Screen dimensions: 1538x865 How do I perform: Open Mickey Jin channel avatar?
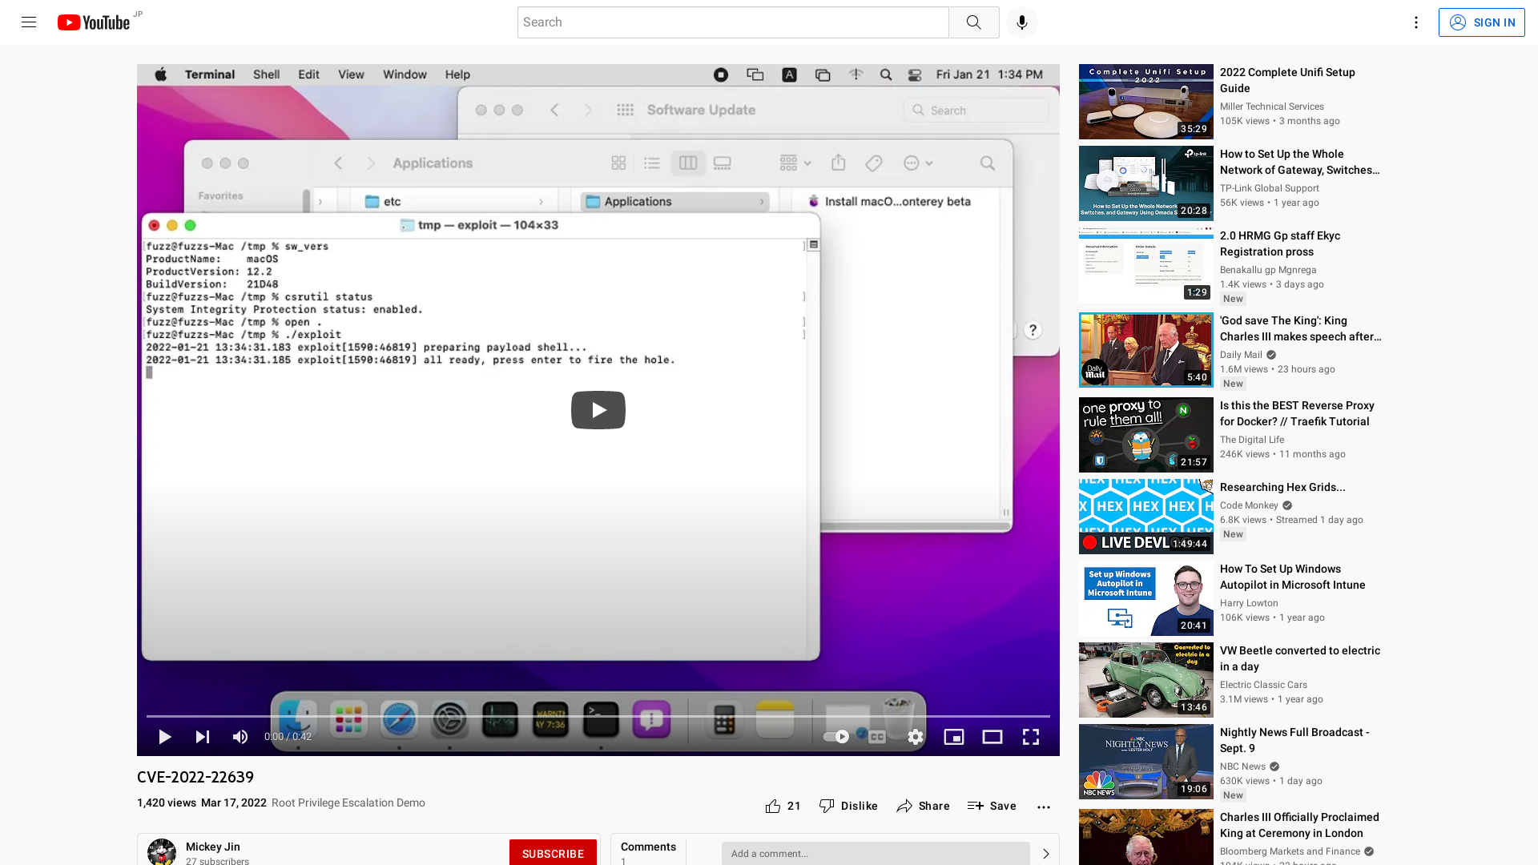tap(162, 852)
